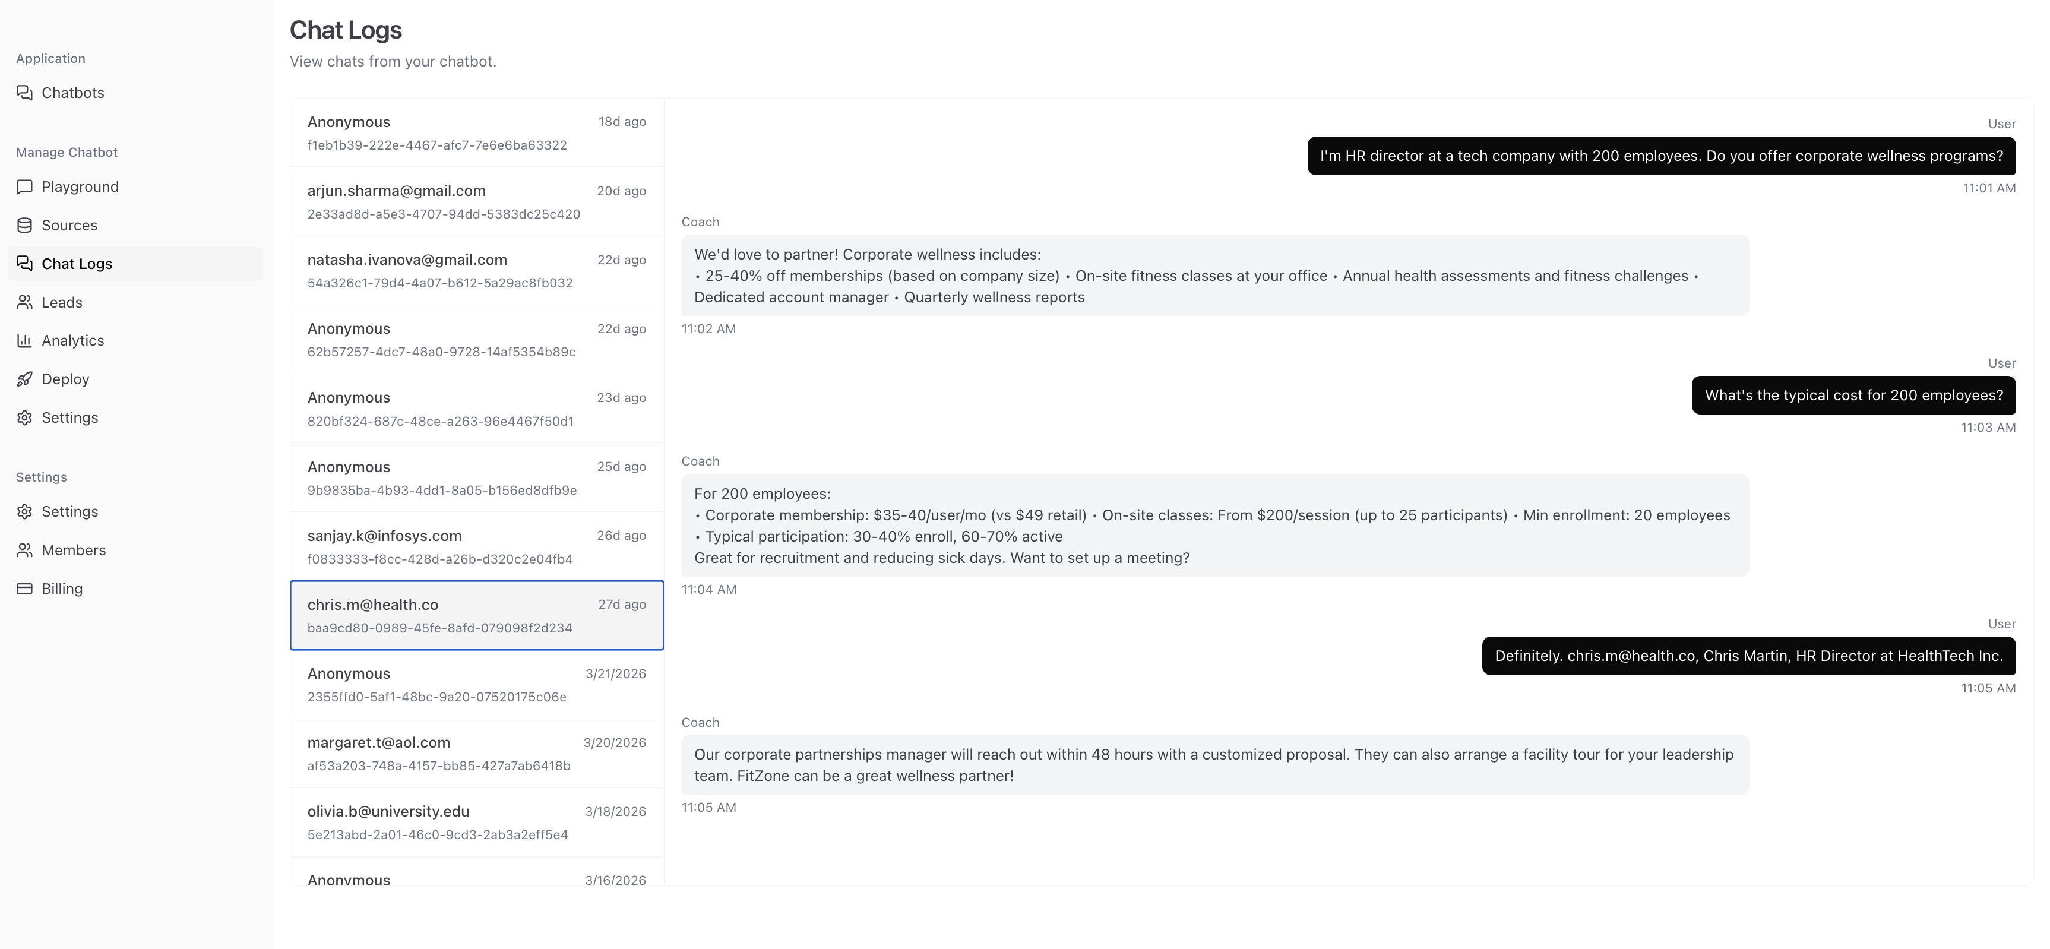This screenshot has width=2050, height=949.
Task: Click the Deploy rocket icon
Action: pyautogui.click(x=25, y=379)
